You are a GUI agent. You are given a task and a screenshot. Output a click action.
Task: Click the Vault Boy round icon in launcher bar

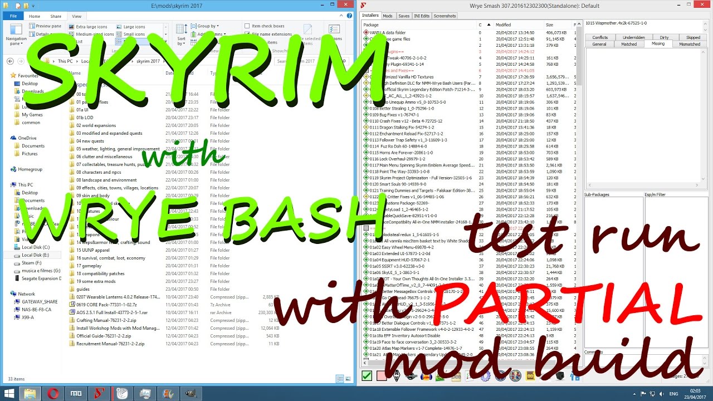(x=515, y=376)
